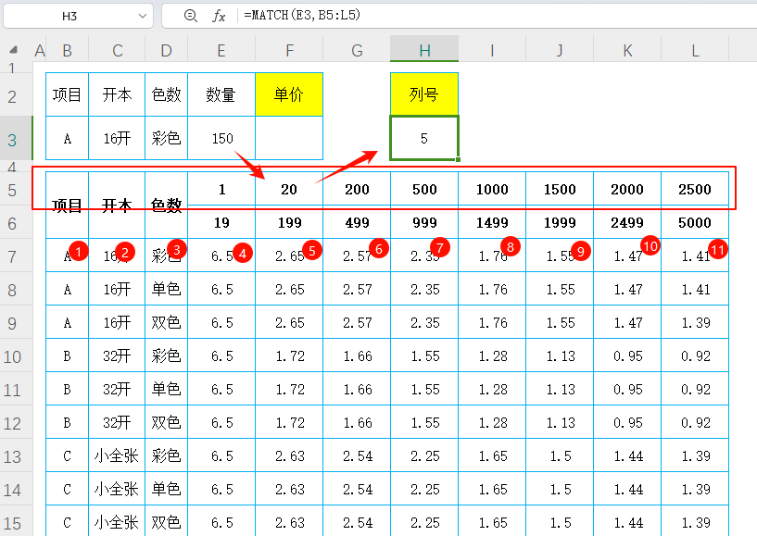Click the bold 色数 header in row 5
This screenshot has height=536, width=757.
166,206
